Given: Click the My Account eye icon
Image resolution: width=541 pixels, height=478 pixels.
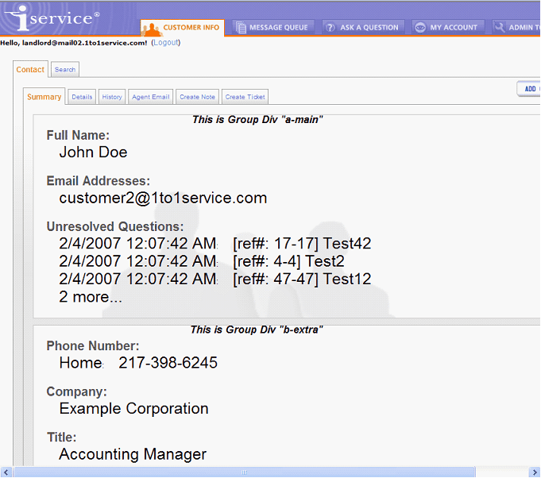Looking at the screenshot, I should [420, 28].
